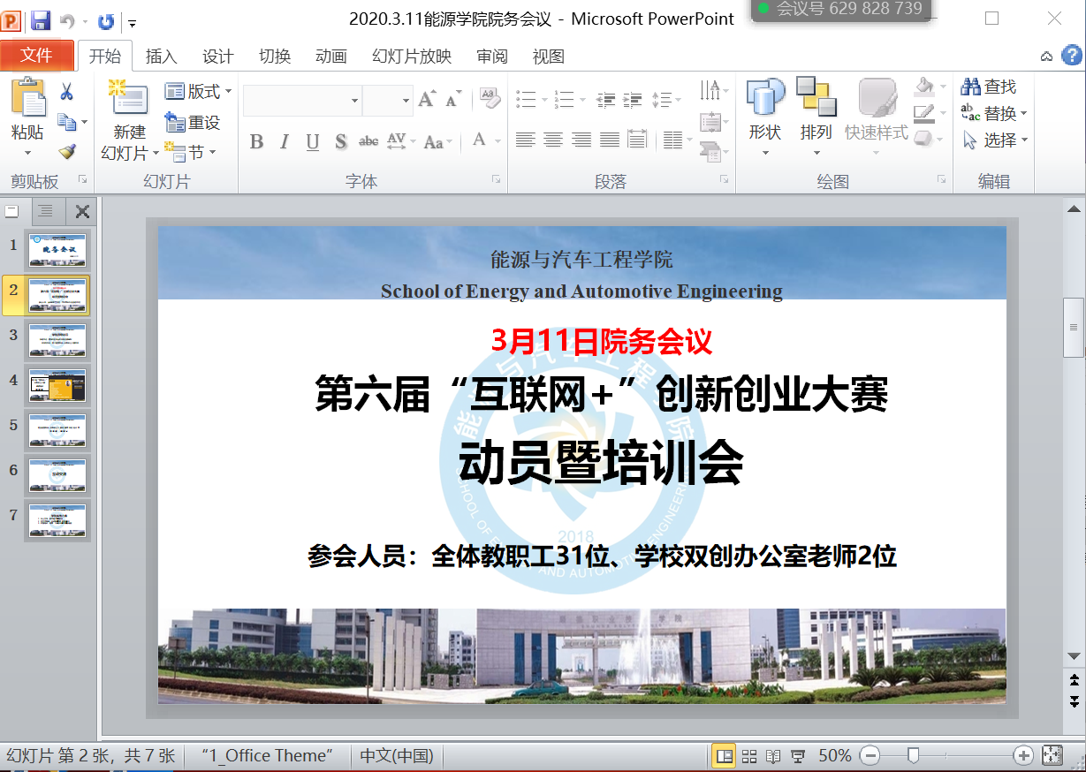Click the Find (查找) binoculars icon

pyautogui.click(x=972, y=87)
